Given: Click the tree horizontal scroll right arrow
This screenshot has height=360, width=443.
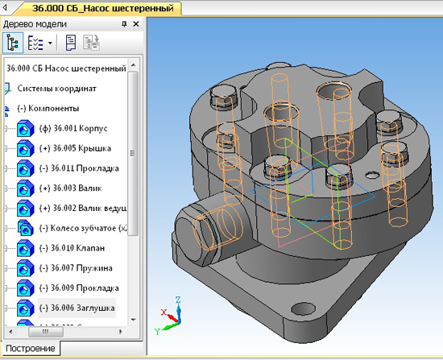Looking at the screenshot, I should 121,332.
